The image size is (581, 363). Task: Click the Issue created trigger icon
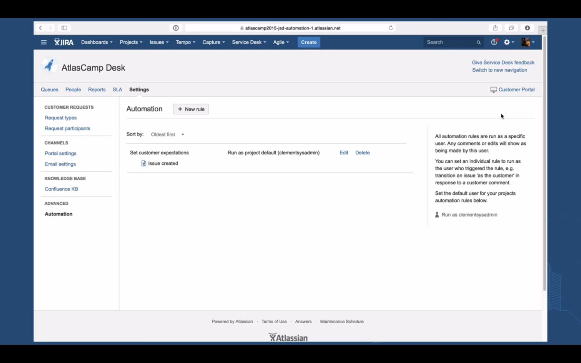click(144, 164)
